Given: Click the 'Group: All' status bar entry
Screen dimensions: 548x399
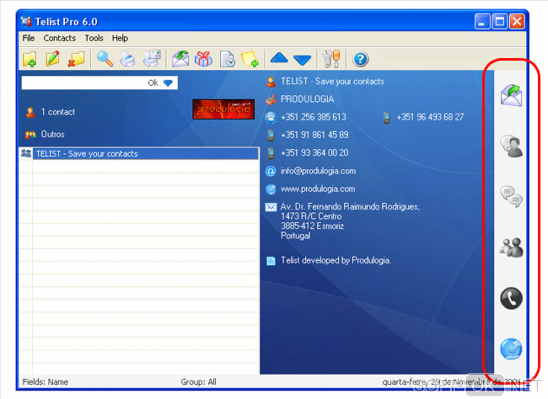Looking at the screenshot, I should [x=198, y=382].
